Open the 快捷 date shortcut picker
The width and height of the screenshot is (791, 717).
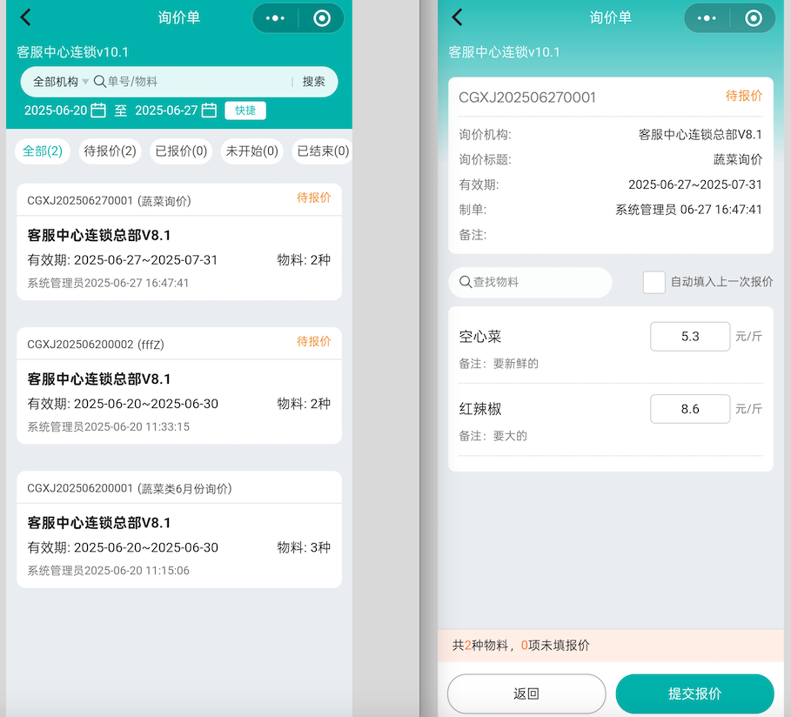245,111
